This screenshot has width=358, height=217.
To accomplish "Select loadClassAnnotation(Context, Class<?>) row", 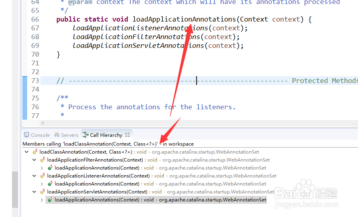I will tap(146, 152).
